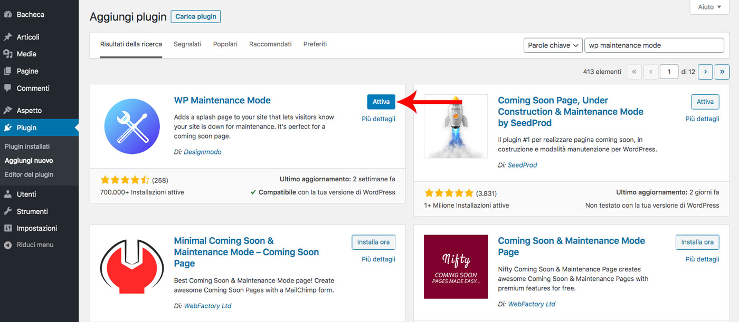This screenshot has height=322, width=739.
Task: Click the Aspetto paintbrush icon
Action: 8,111
